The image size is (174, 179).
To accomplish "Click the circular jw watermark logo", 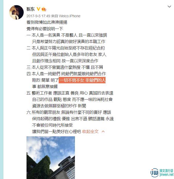I will [x=154, y=173].
